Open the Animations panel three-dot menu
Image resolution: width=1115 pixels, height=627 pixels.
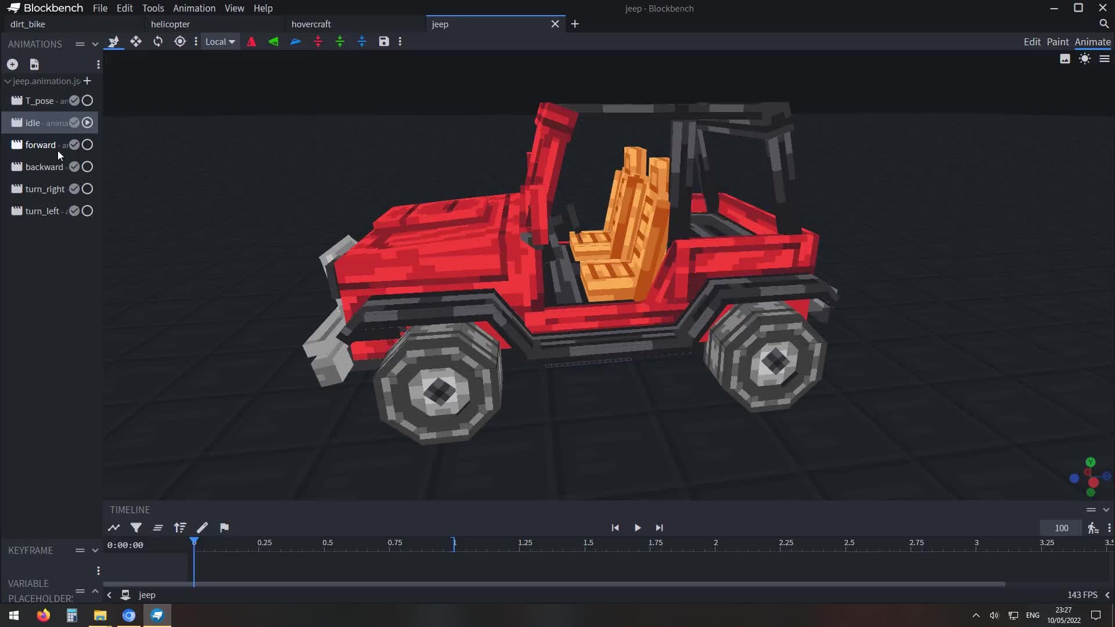point(98,64)
